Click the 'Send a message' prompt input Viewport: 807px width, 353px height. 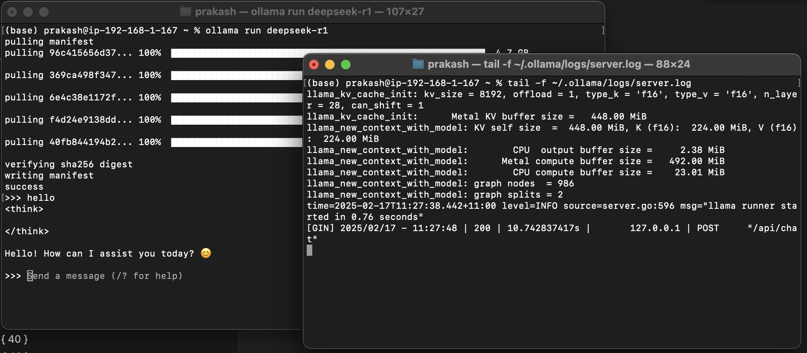[x=105, y=276]
